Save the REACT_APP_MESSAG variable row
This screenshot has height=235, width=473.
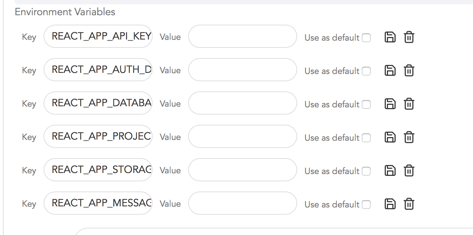(390, 204)
